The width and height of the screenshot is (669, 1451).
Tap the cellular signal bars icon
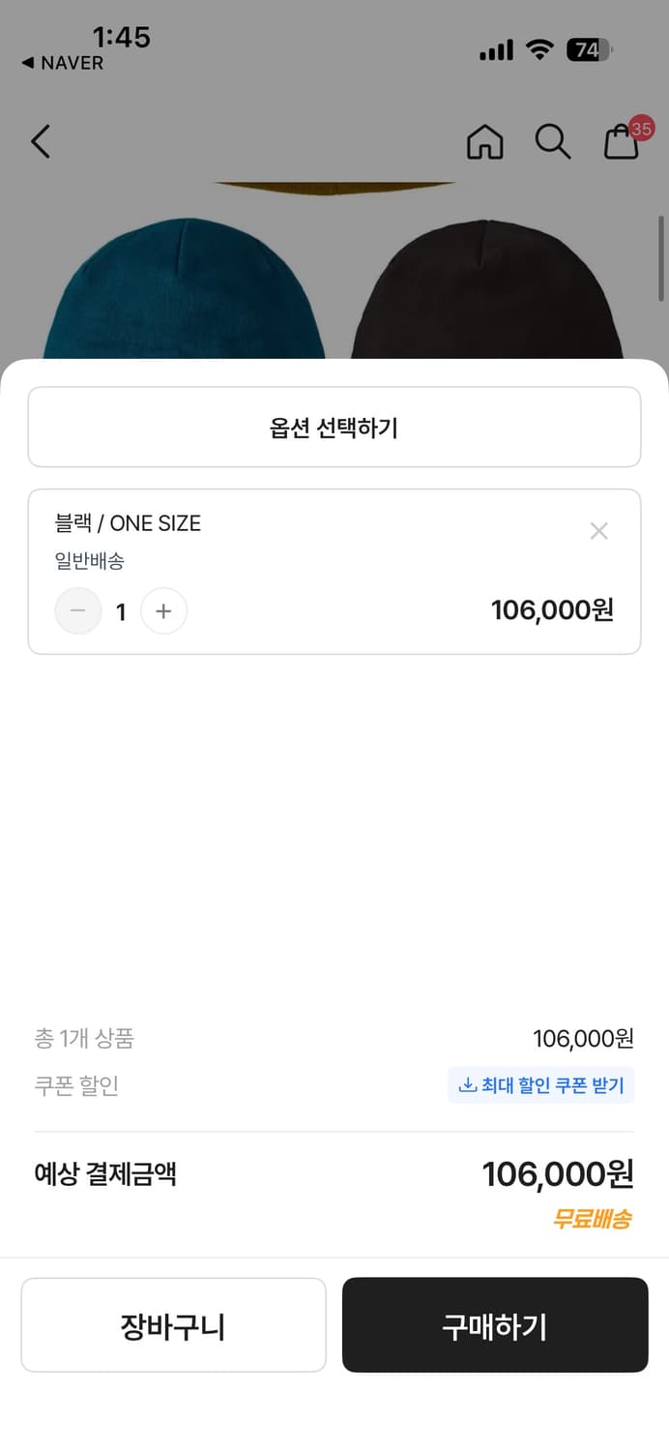click(495, 50)
